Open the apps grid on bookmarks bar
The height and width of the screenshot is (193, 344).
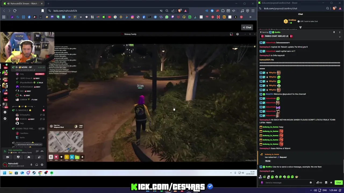coord(4,17)
